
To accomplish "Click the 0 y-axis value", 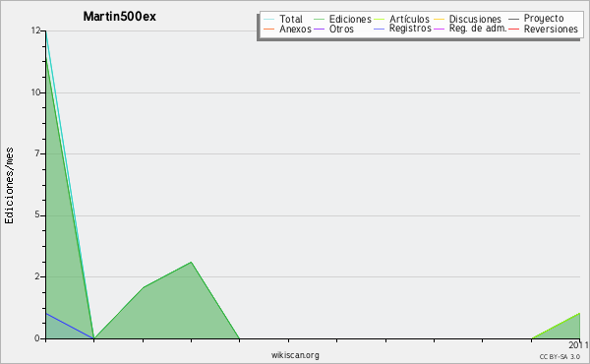I will pos(37,338).
